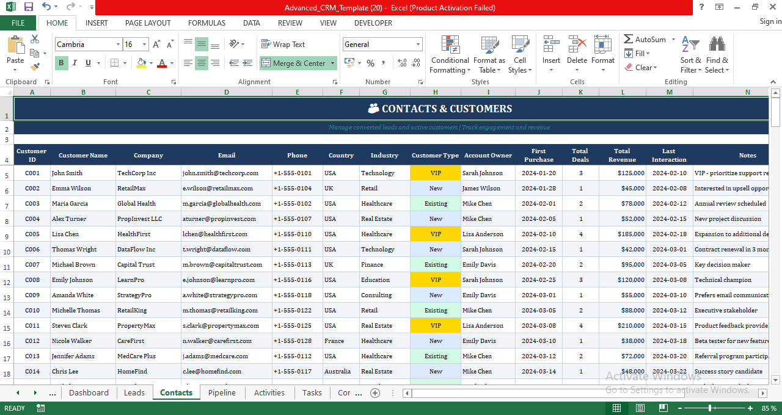Viewport: 782px width, 415px height.
Task: Open the Dashboard sheet tab
Action: [89, 393]
